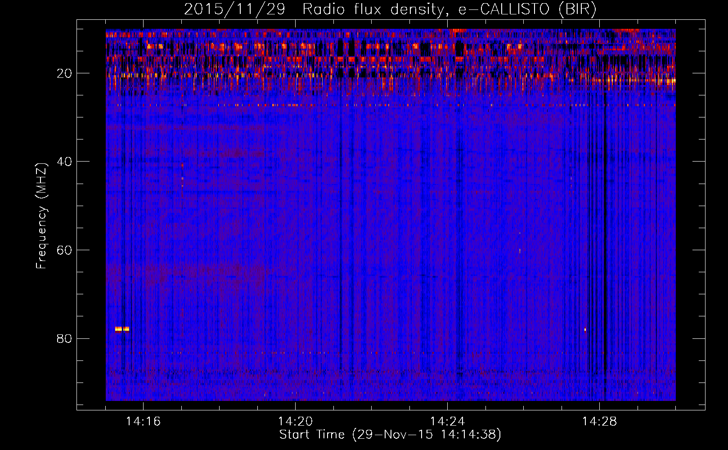Click the 40 MHz frequency tick label
This screenshot has height=450, width=728.
coord(65,162)
